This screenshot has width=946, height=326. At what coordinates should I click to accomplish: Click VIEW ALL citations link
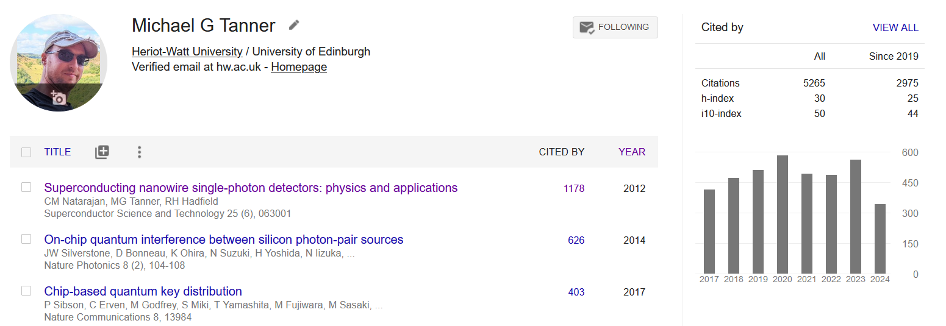click(895, 27)
